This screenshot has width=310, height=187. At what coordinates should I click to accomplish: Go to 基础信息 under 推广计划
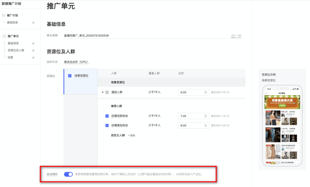[x=12, y=22]
